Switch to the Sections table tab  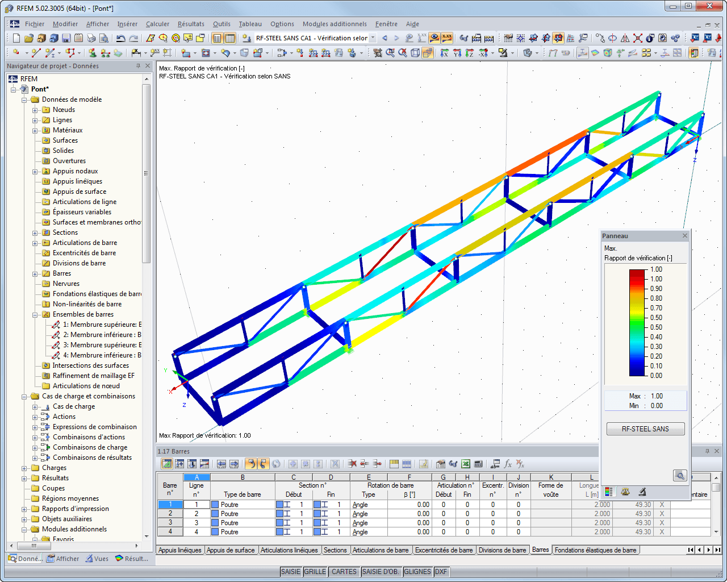pyautogui.click(x=335, y=550)
